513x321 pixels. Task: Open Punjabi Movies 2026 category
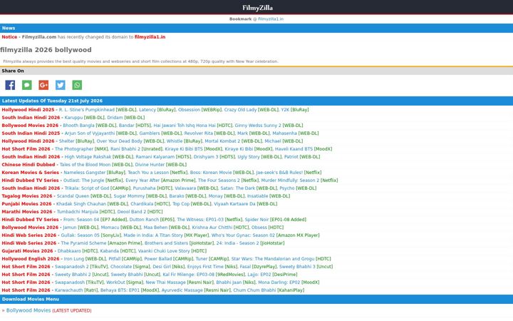click(x=26, y=204)
